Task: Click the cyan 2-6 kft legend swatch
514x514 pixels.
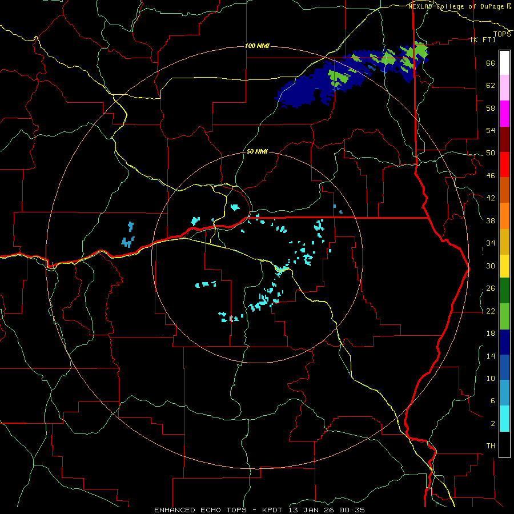Action: (504, 419)
